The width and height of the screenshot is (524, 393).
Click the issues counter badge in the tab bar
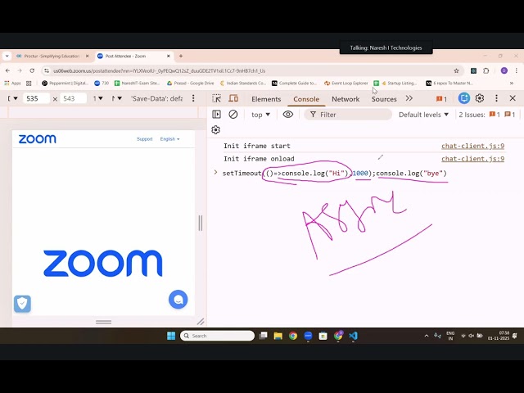point(441,99)
